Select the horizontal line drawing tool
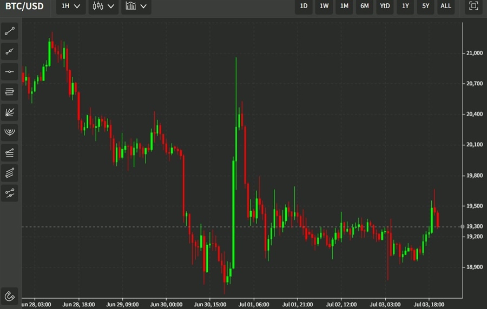 [10, 72]
